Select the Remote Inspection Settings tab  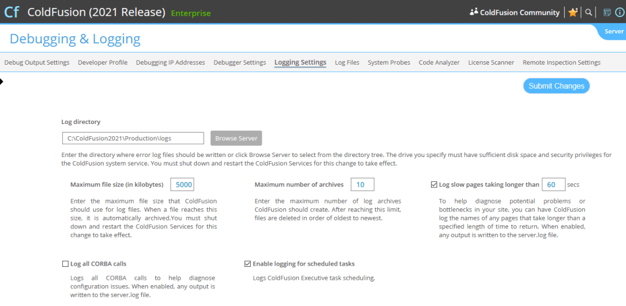(561, 62)
